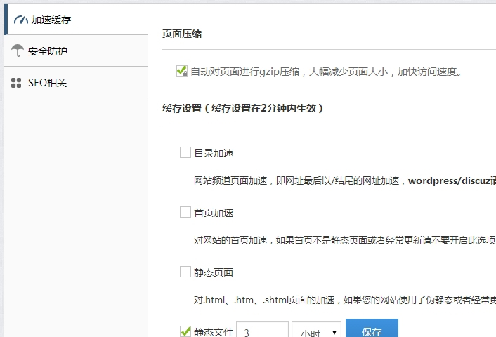Uncheck the 静态文件 checkbox
The image size is (496, 337).
click(x=185, y=331)
